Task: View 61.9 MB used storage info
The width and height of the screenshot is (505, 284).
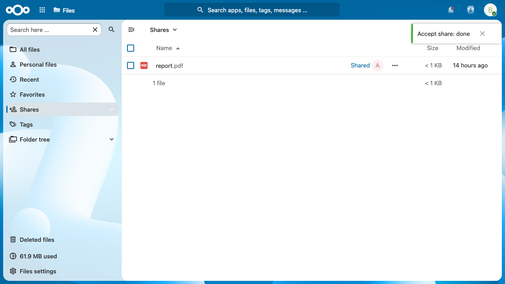Action: coord(62,256)
